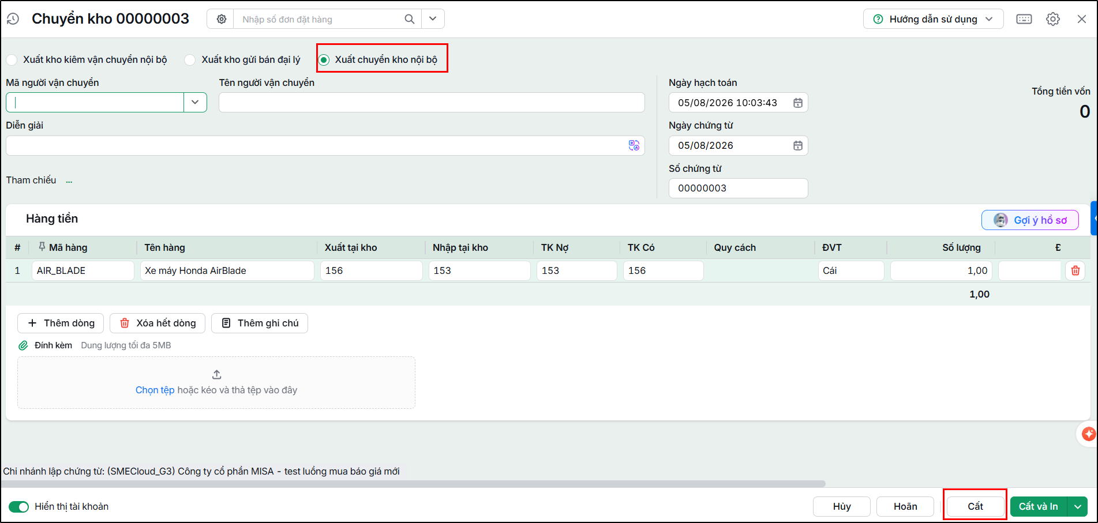Click the magnifier search icon

coord(409,19)
